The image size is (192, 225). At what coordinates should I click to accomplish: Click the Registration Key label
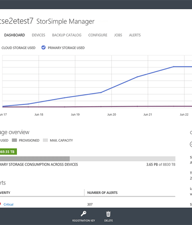tap(84, 221)
